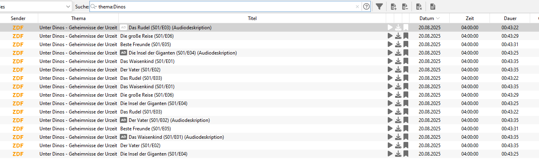This screenshot has width=539, height=162.
Task: Play Das Rudel (S01/E03) (Audiodeskription)
Action: click(x=390, y=27)
